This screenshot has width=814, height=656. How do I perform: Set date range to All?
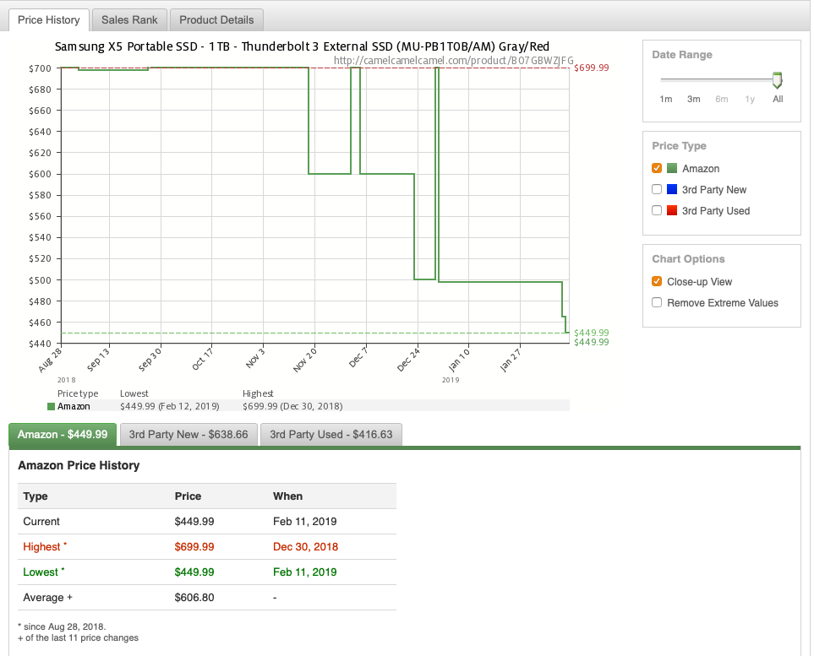pyautogui.click(x=778, y=99)
